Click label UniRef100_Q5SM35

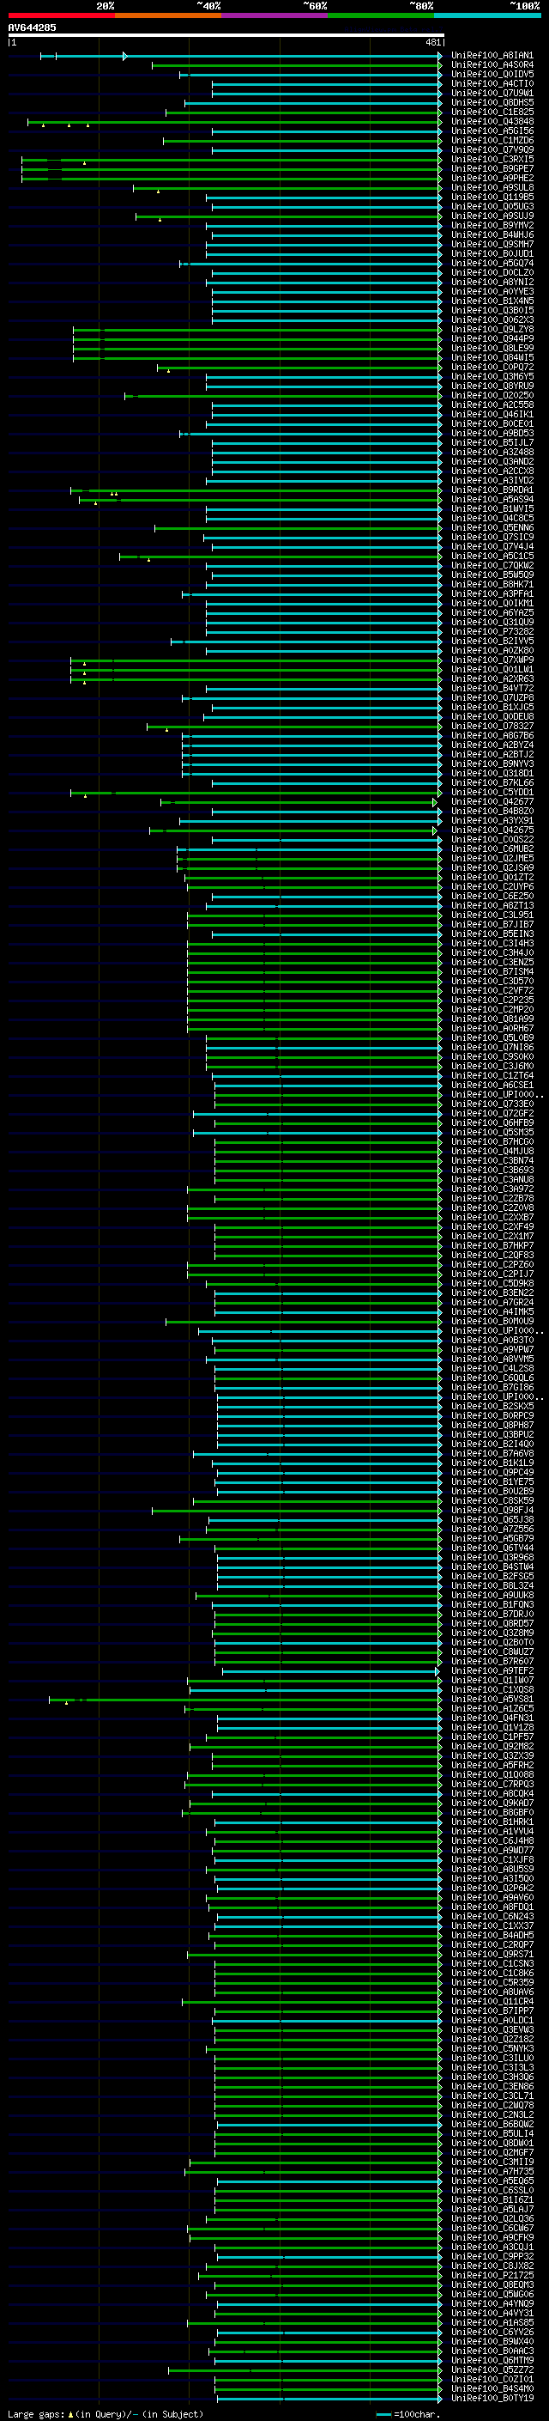[492, 1134]
